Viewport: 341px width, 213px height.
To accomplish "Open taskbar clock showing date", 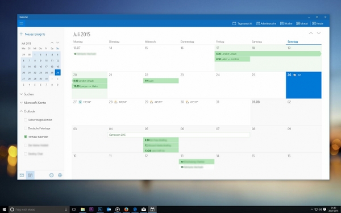I will point(333,210).
